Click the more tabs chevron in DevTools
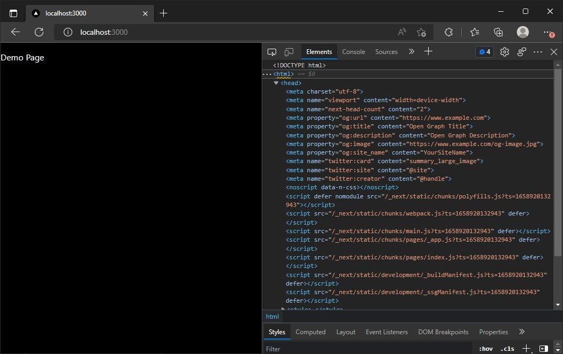This screenshot has height=354, width=563. (x=412, y=51)
